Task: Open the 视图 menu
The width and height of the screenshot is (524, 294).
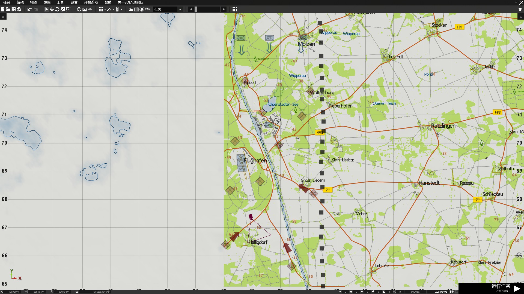Action: (x=34, y=2)
